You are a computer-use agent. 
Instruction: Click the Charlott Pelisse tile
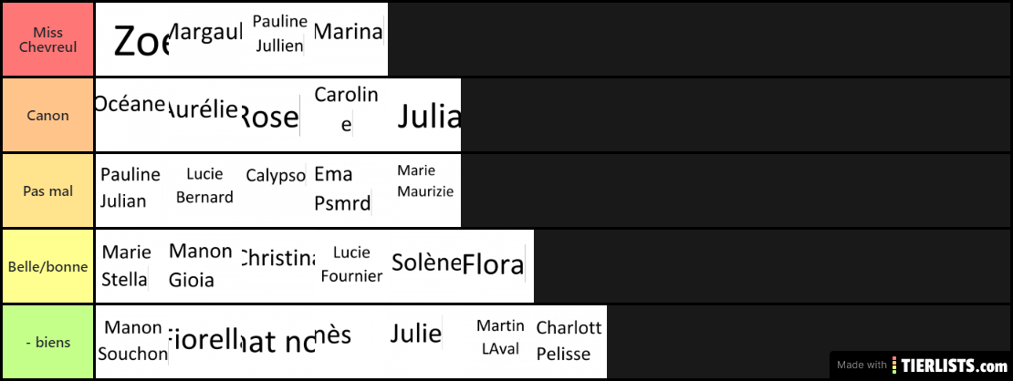(x=570, y=342)
